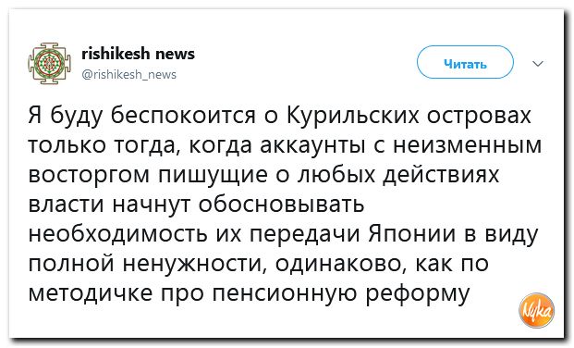Click the "Читать" follow button
Viewport: 574px width, 348px height.
tap(465, 62)
